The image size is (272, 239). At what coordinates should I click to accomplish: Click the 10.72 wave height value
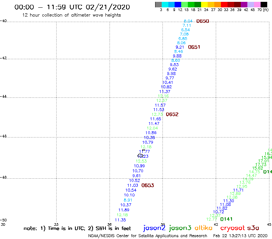pyautogui.click(x=219, y=212)
